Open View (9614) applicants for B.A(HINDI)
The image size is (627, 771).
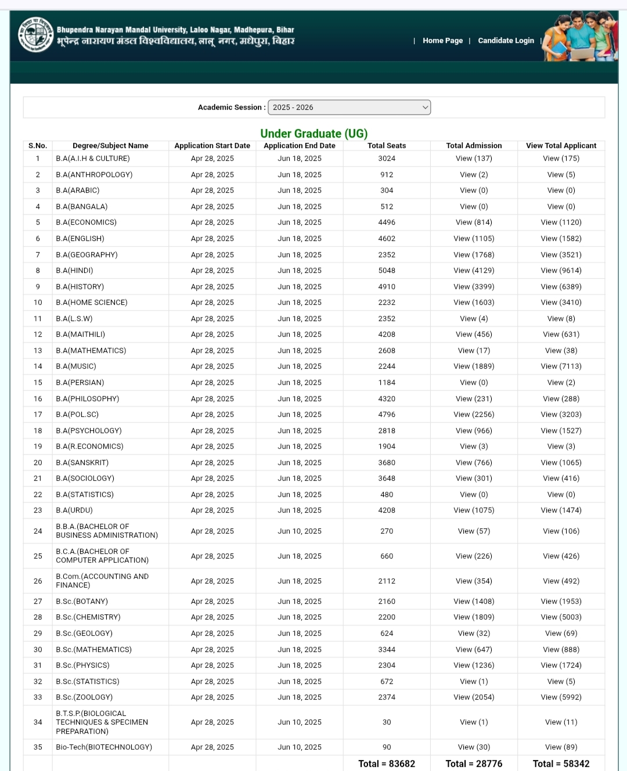[561, 271]
